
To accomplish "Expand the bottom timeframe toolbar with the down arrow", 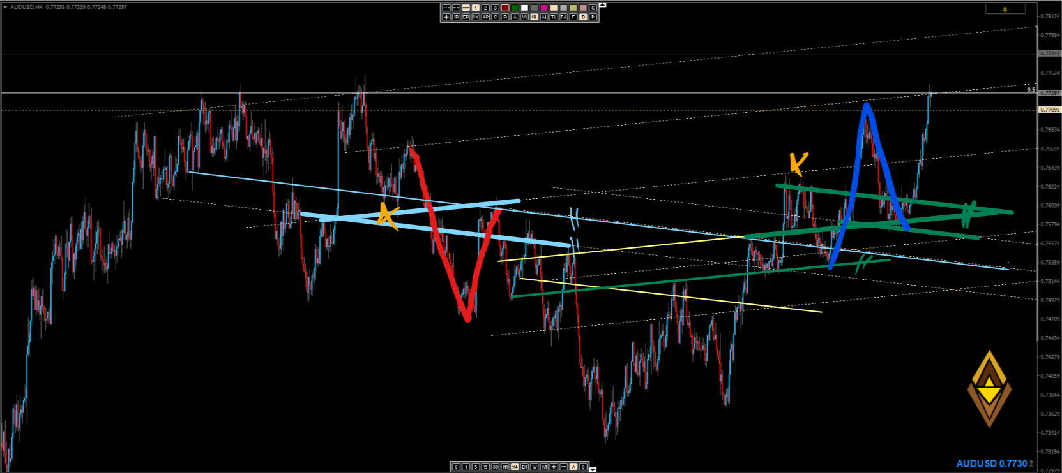I will pyautogui.click(x=593, y=470).
